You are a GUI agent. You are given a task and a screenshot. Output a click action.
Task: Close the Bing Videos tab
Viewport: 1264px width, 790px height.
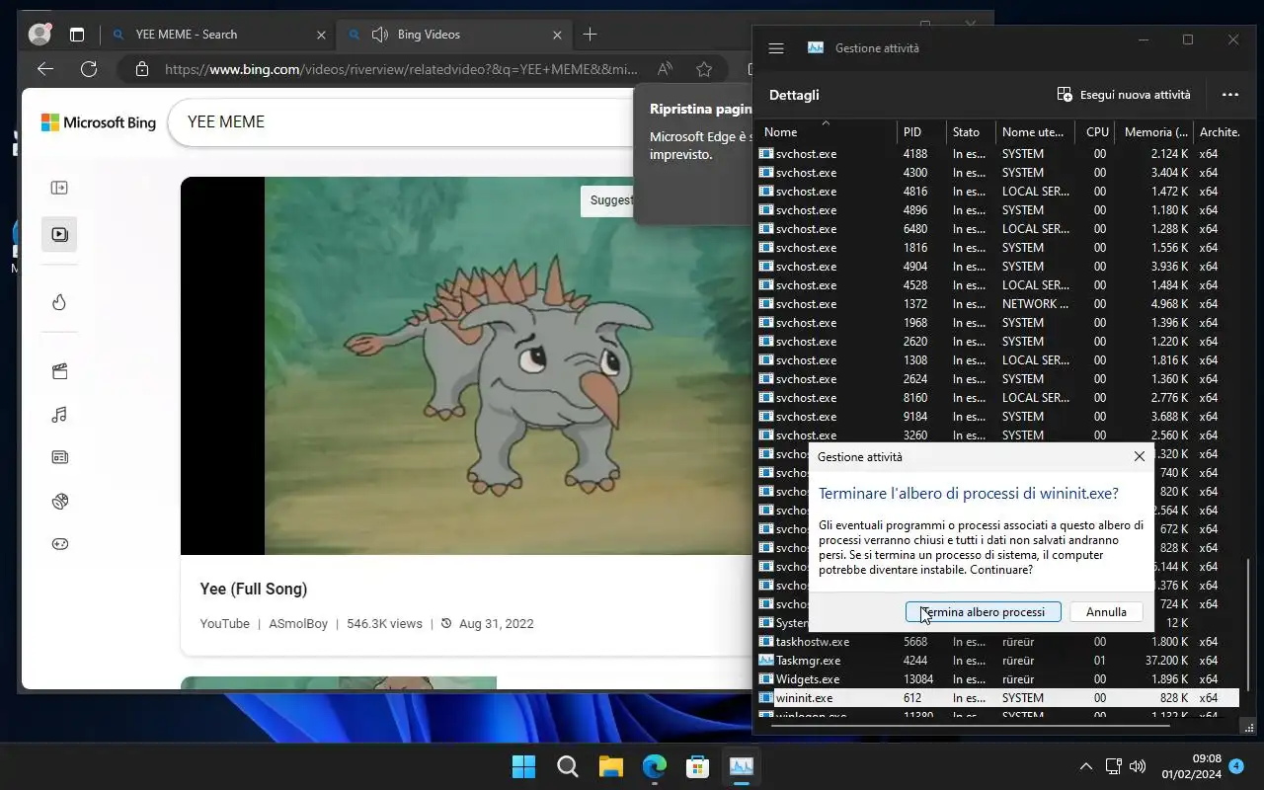coord(558,35)
